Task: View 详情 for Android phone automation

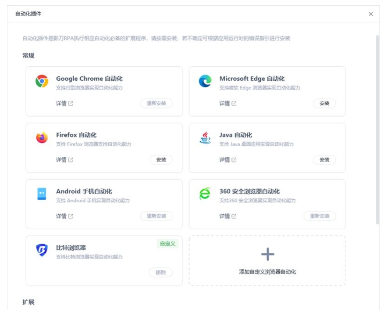Action: [x=64, y=216]
